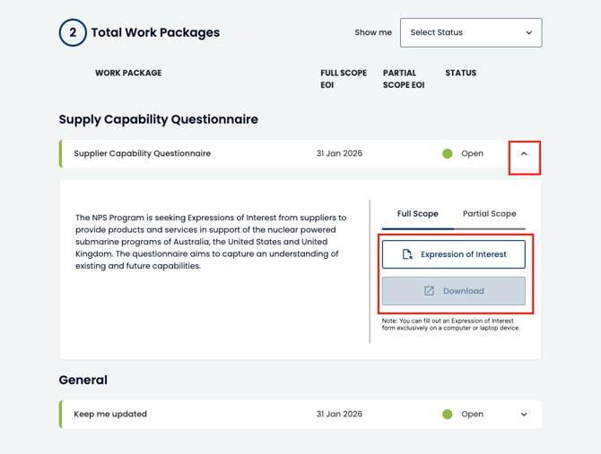This screenshot has height=454, width=601.
Task: Click the PARTIAL SCOPE EOI column header
Action: 403,79
